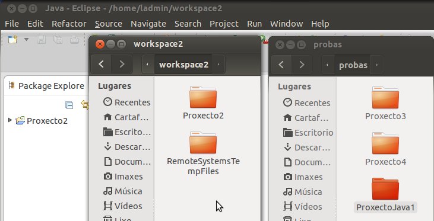
Task: Go forward in workspace2 file window
Action: [x=122, y=65]
